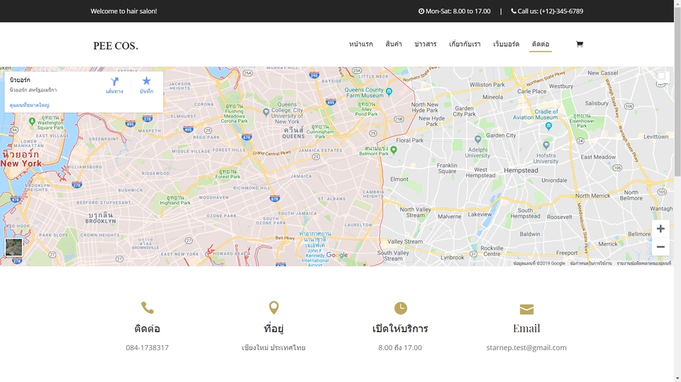Click Queens College map marker
Screen dimensions: 681x382
tap(266, 112)
